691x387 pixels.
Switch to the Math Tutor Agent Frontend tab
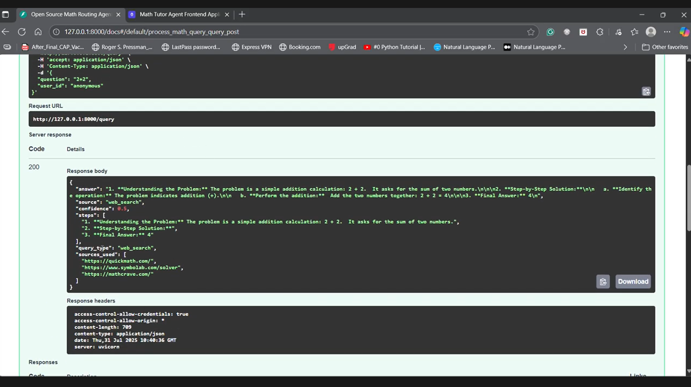(179, 14)
